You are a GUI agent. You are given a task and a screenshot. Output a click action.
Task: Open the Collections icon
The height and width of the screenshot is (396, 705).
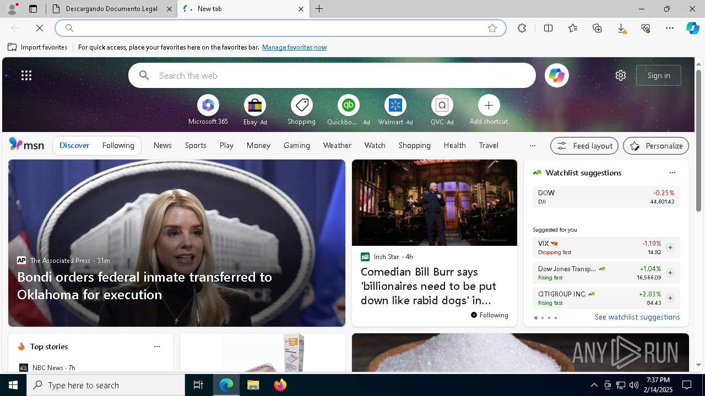click(597, 28)
